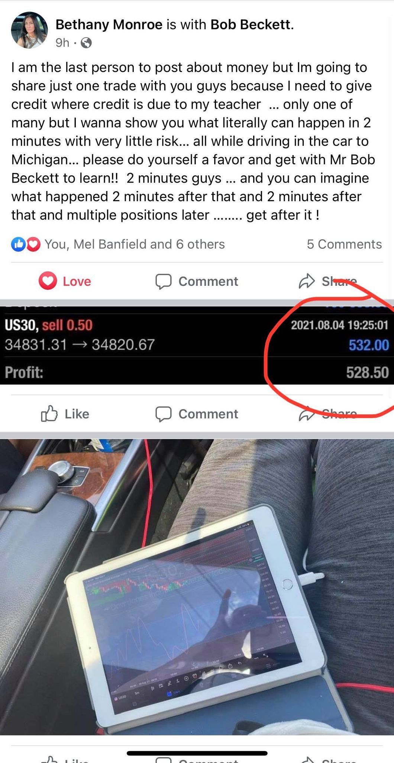Like the trade screenshot with thumbs-up
The image size is (394, 763).
65,414
